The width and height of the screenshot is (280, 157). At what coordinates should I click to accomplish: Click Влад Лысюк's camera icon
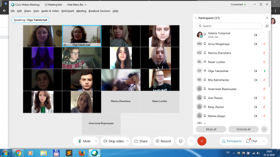pos(255,107)
